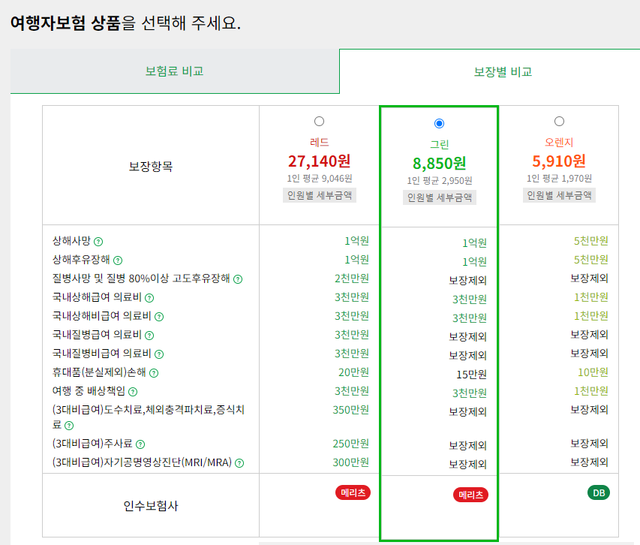
Task: Click 국내상해급여 의료비 help icon
Action: pos(150,297)
